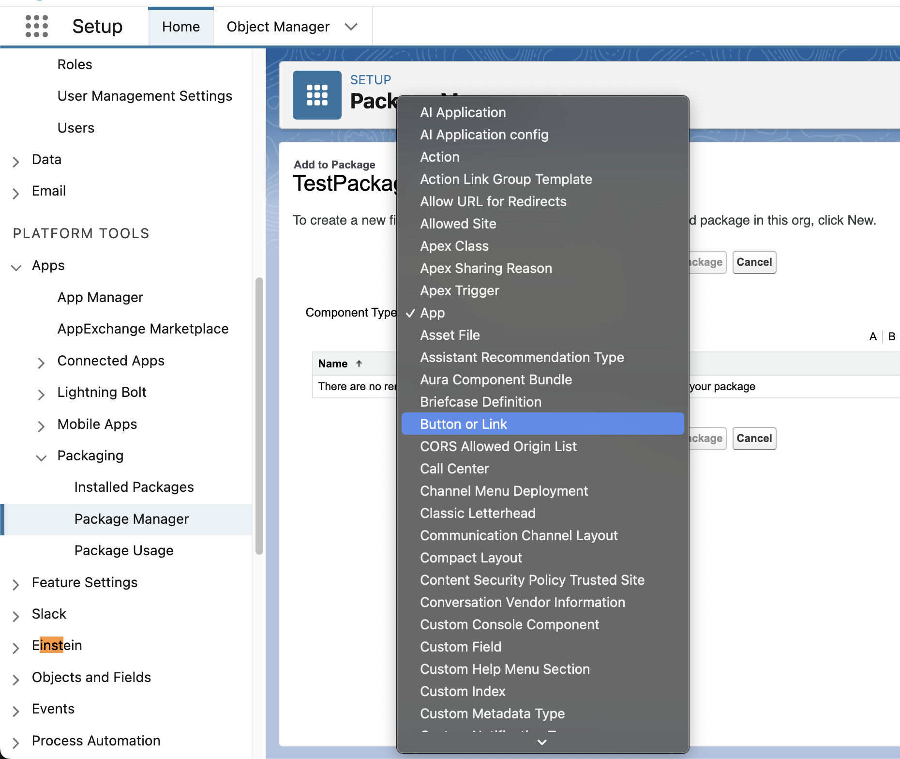Open the Object Manager tab
The height and width of the screenshot is (759, 900).
point(278,27)
